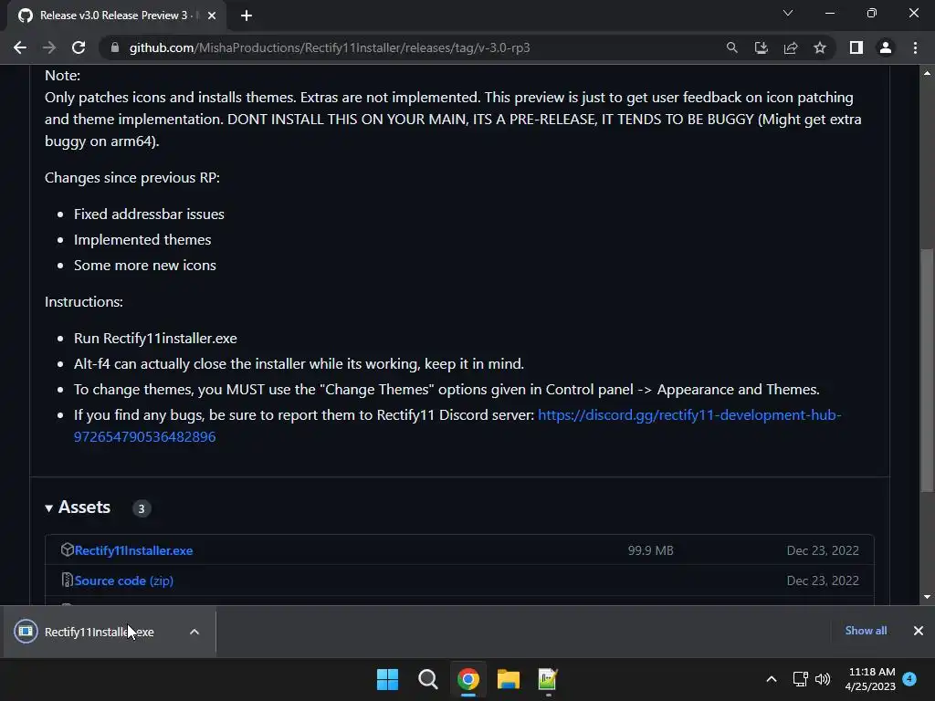The width and height of the screenshot is (935, 701).
Task: Click the site lock icon in address bar
Action: [115, 47]
